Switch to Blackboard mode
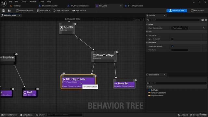 pyautogui.click(x=197, y=10)
